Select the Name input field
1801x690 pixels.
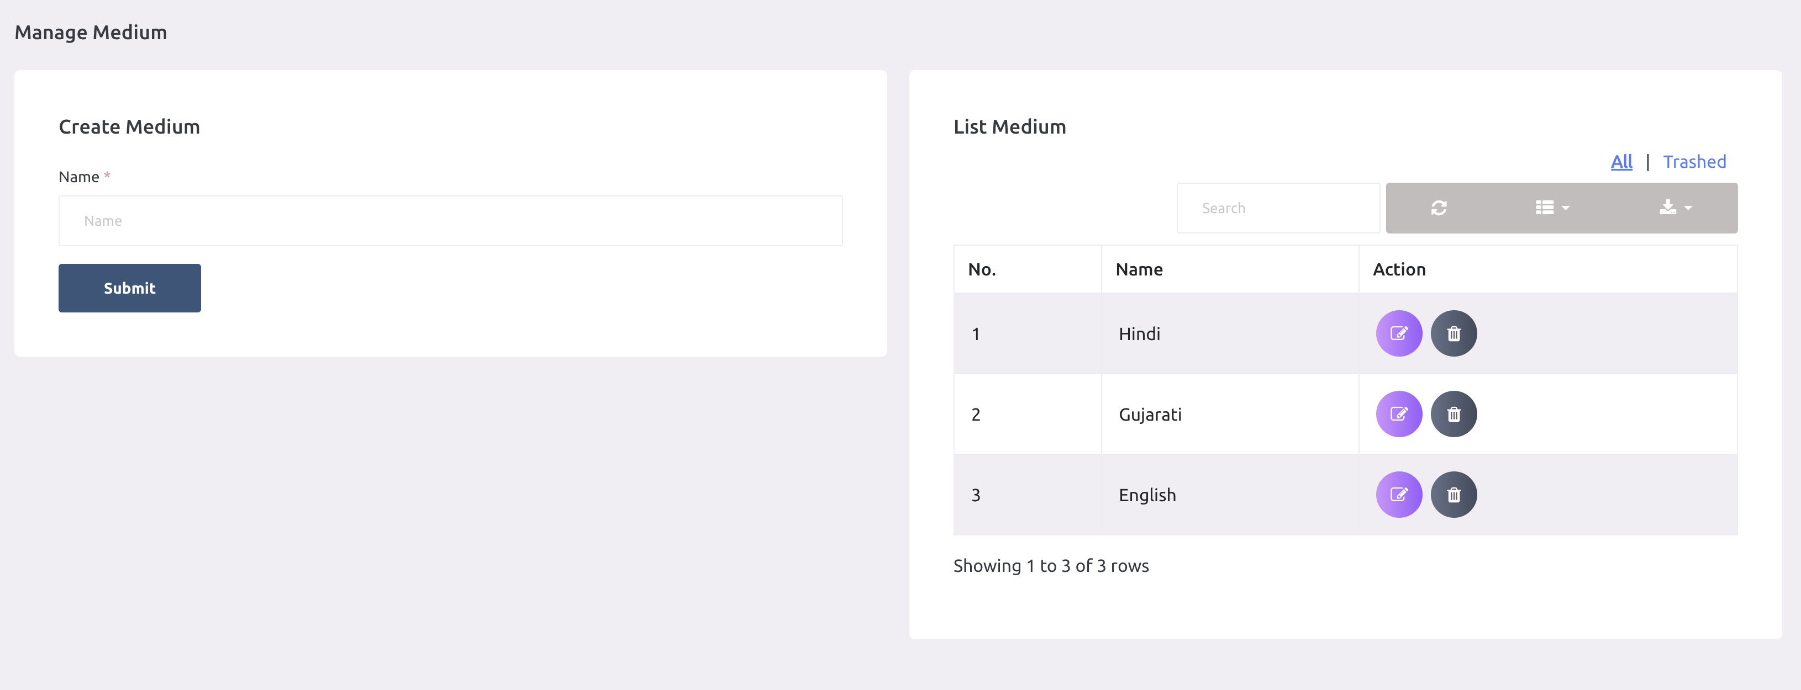pyautogui.click(x=450, y=219)
